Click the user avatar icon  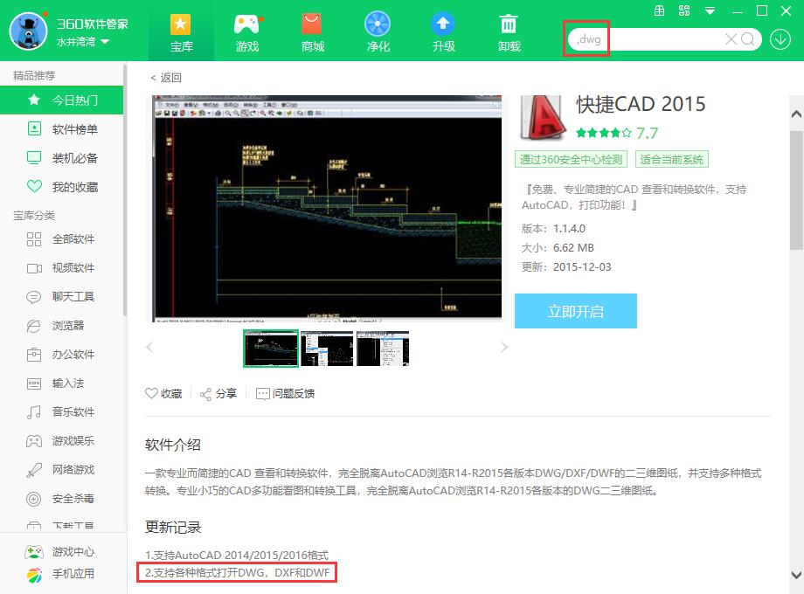click(28, 31)
